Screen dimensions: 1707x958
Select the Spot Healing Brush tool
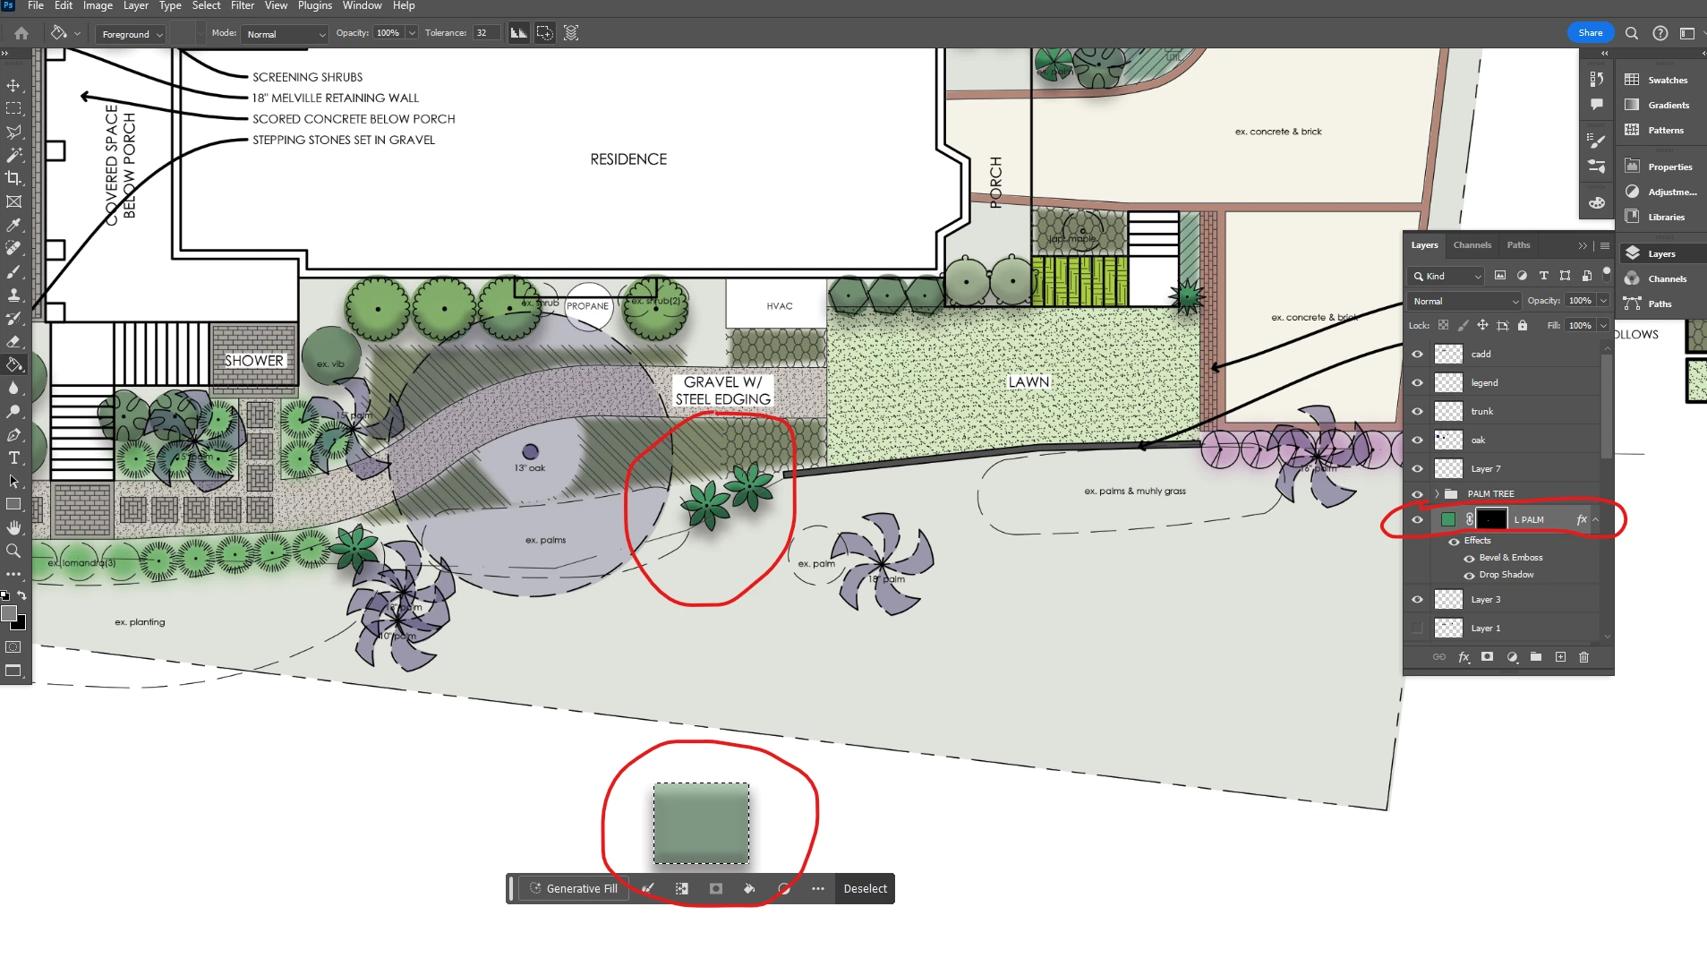tap(13, 248)
